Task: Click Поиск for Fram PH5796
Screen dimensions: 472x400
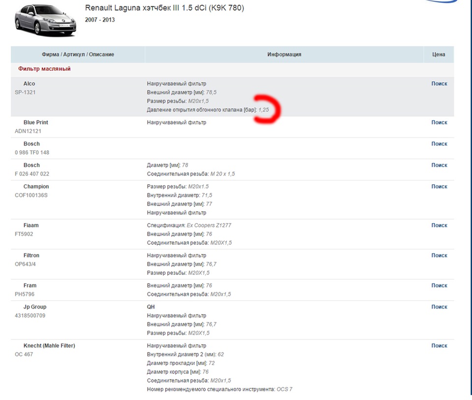Action: 439,286
